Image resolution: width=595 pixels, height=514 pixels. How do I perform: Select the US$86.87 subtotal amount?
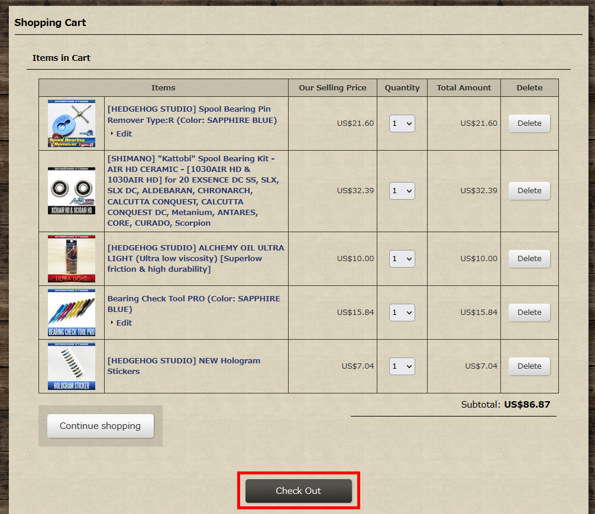(x=527, y=405)
